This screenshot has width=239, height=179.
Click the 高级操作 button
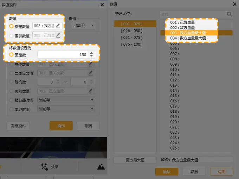[x=18, y=126]
